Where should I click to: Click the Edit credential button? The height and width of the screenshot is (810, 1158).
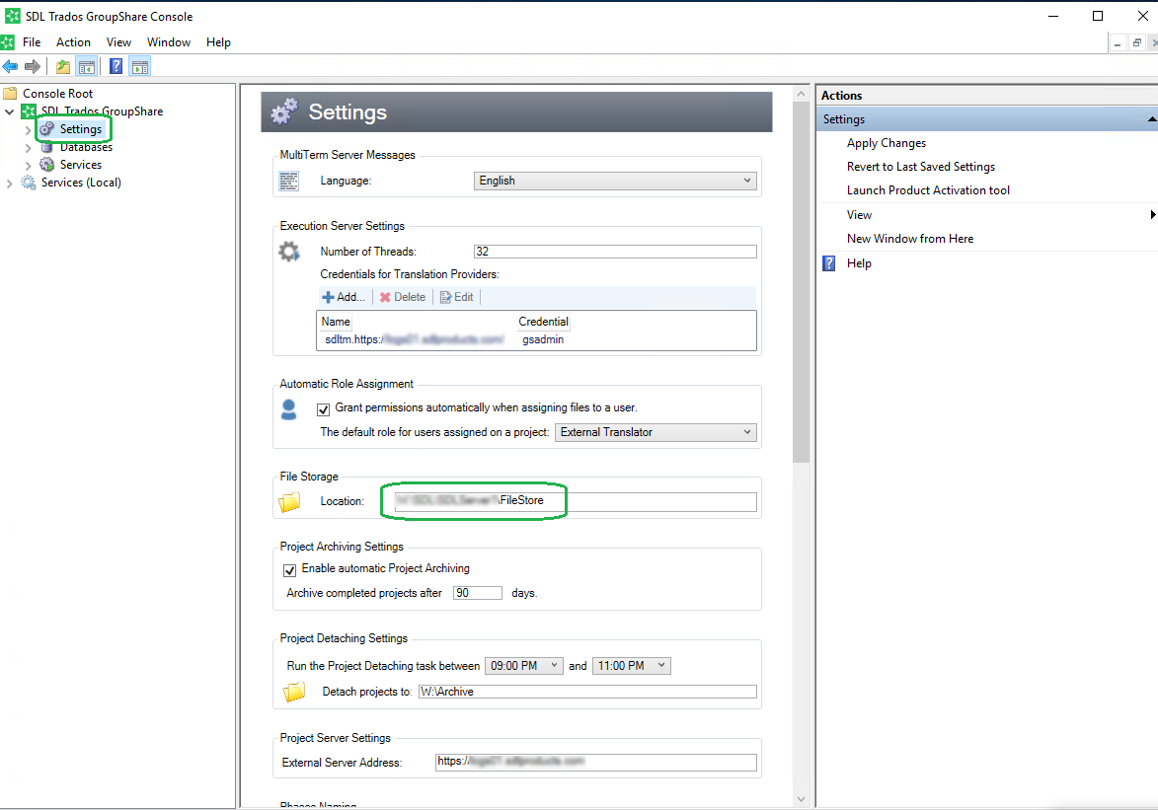click(x=456, y=297)
